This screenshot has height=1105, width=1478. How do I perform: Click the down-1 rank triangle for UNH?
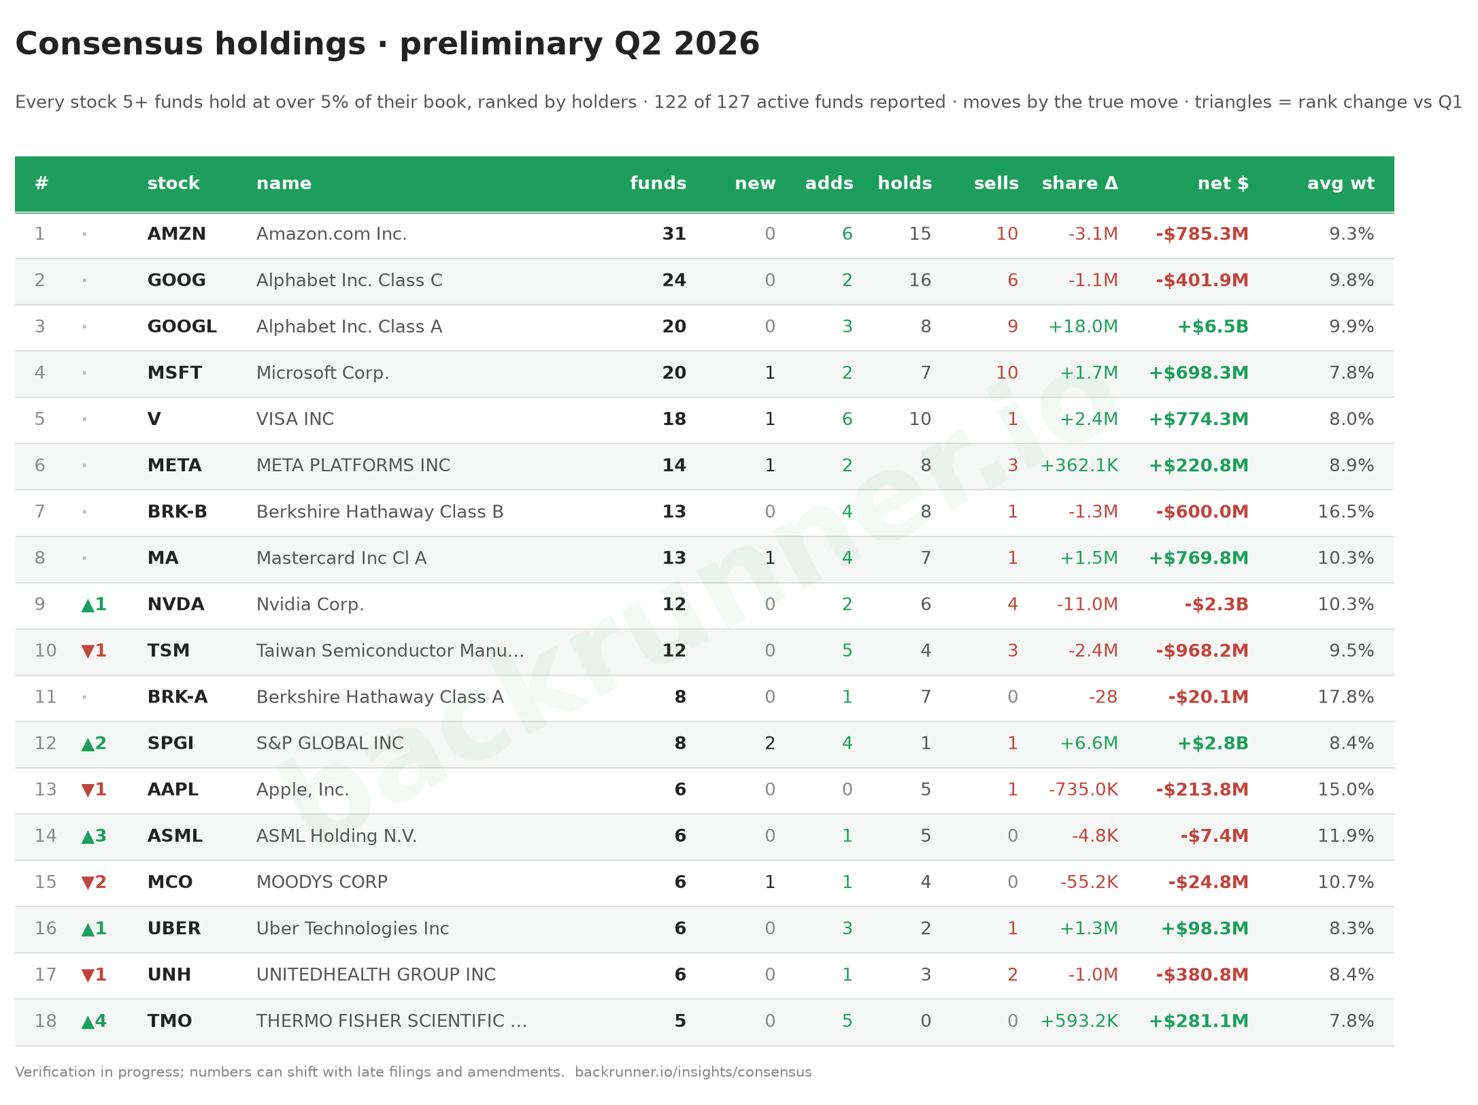(94, 974)
